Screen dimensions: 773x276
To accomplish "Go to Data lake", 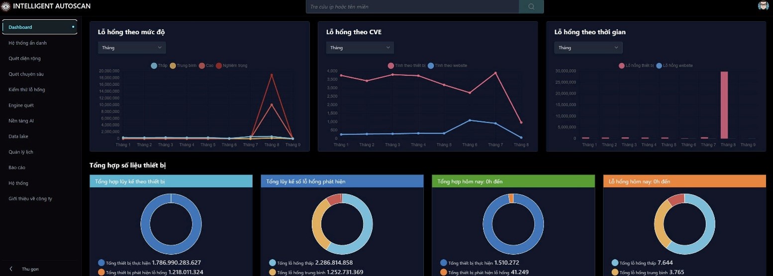I will 18,136.
